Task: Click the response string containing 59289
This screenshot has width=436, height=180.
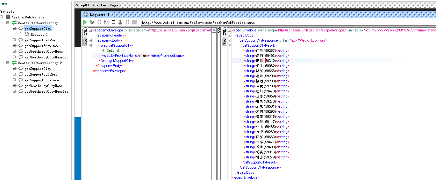Action: (266, 86)
